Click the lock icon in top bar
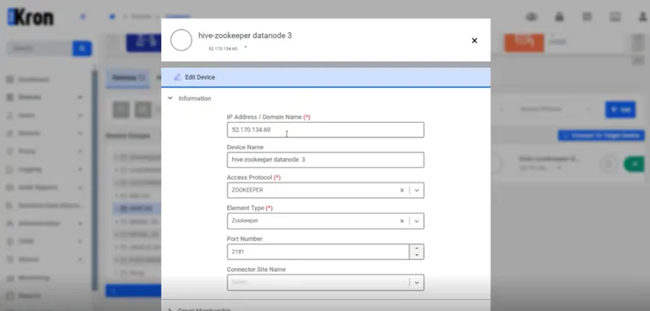This screenshot has height=311, width=650. click(x=559, y=17)
